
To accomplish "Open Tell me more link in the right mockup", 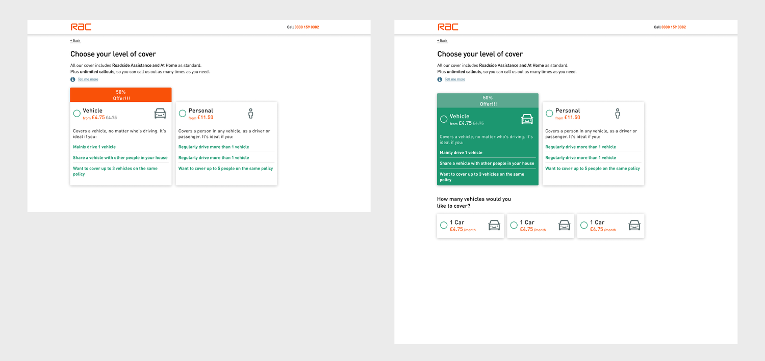I will click(455, 79).
